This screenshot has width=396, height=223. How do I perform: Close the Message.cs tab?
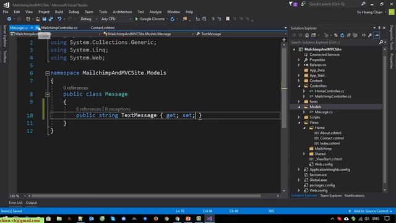coord(37,28)
